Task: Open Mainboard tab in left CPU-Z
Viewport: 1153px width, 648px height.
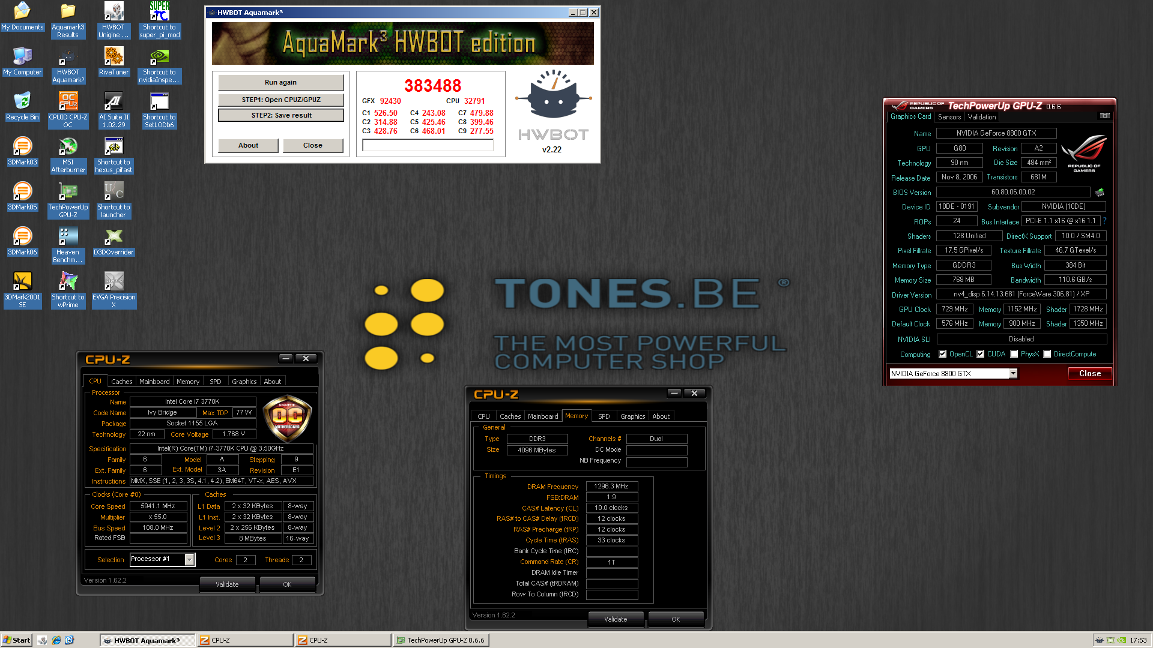Action: pyautogui.click(x=154, y=382)
